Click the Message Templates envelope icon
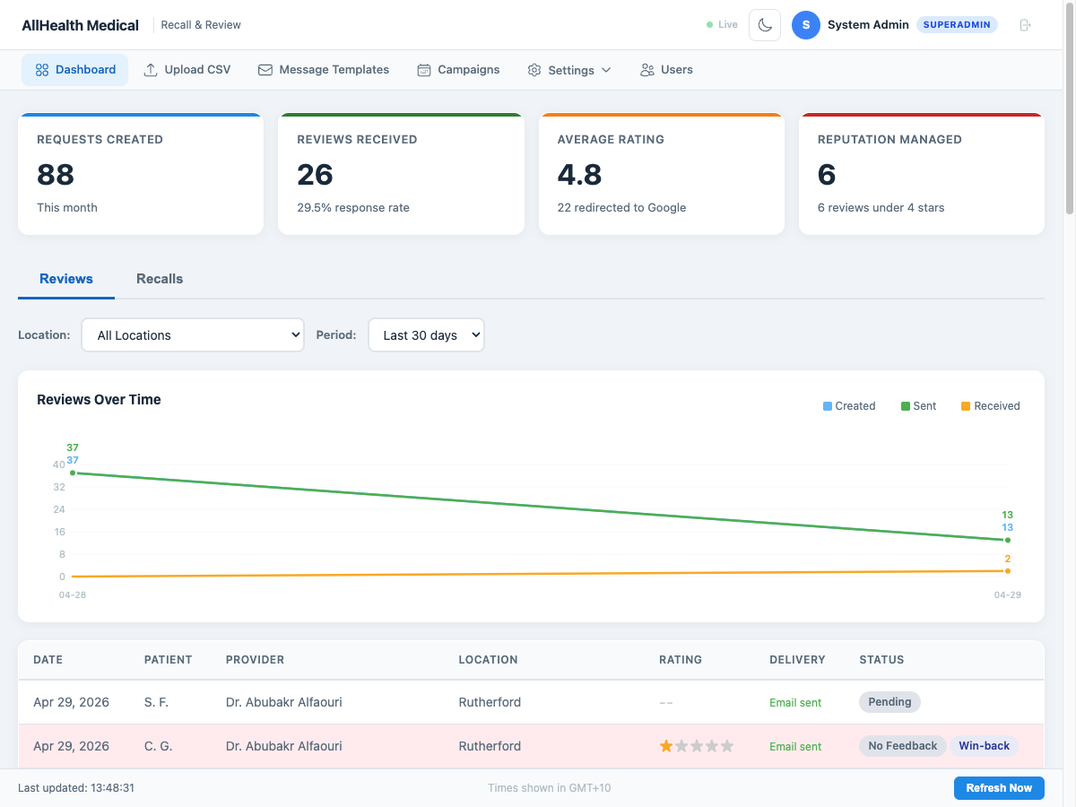The image size is (1076, 807). [x=265, y=69]
